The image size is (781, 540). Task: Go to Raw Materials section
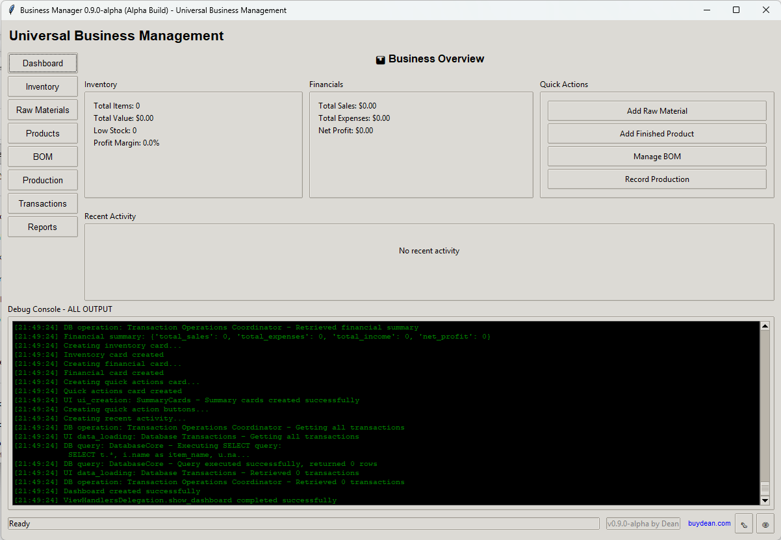point(43,110)
